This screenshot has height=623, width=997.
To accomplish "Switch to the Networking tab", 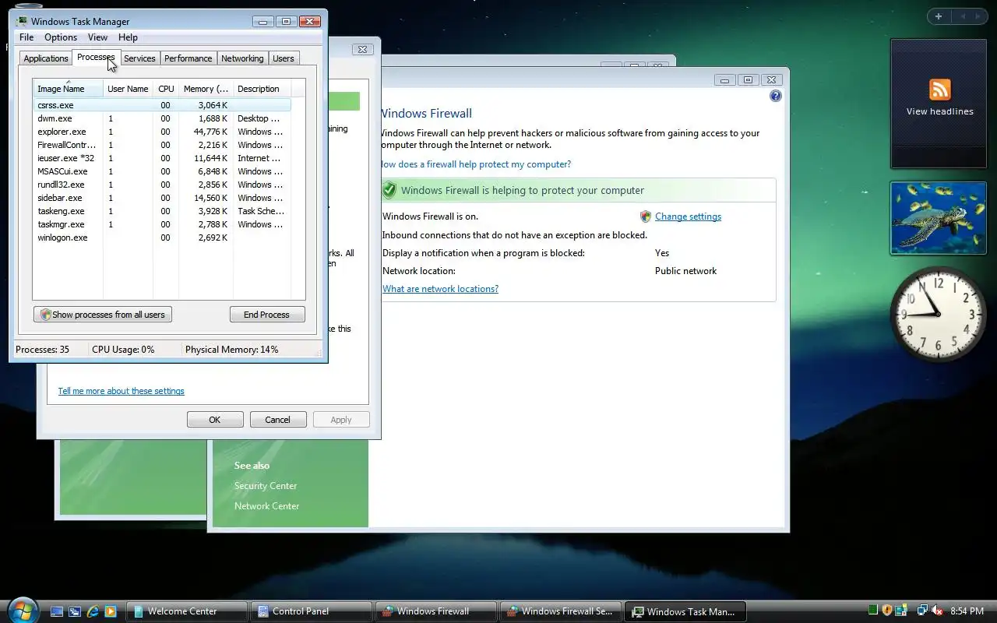I will click(x=242, y=58).
